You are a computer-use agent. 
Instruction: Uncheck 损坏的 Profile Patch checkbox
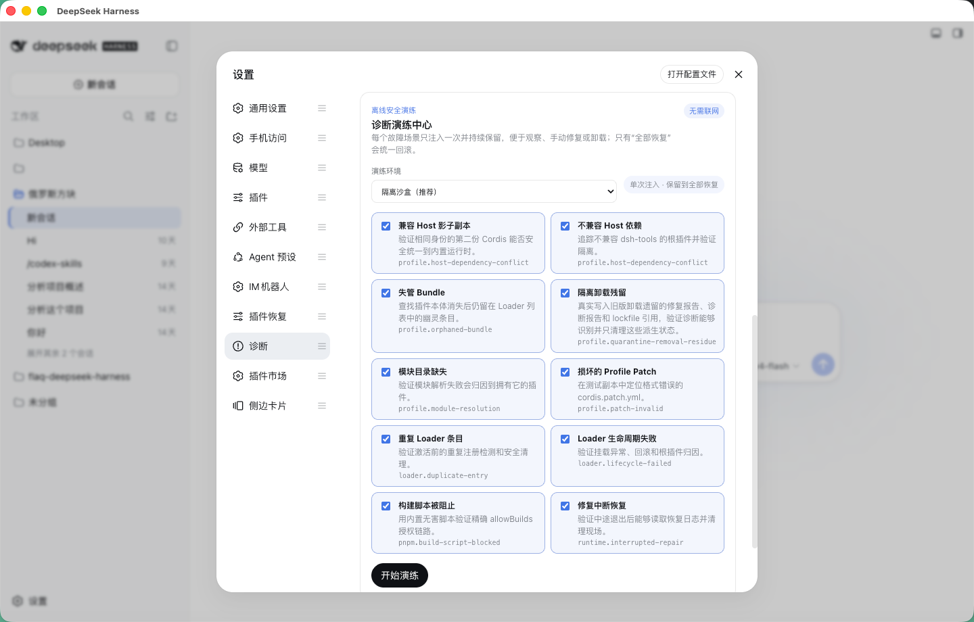coord(565,373)
